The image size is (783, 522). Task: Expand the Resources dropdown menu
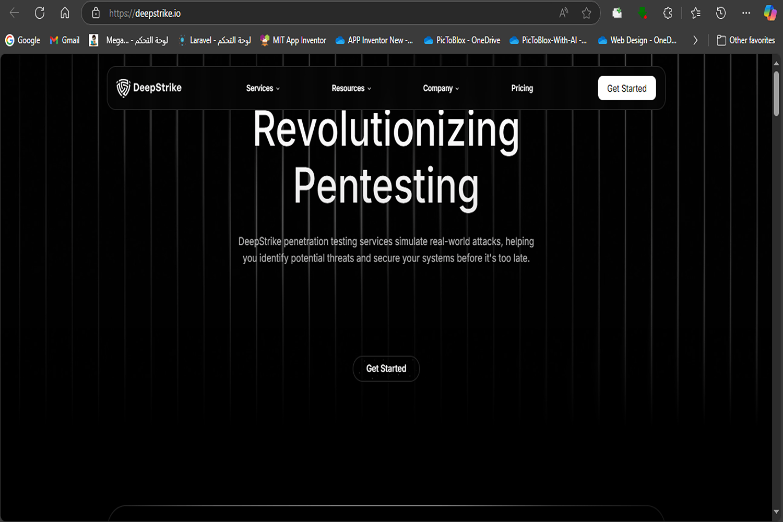351,88
